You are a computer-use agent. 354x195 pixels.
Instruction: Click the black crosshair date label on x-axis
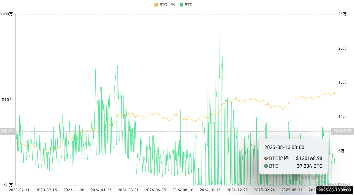click(x=334, y=190)
